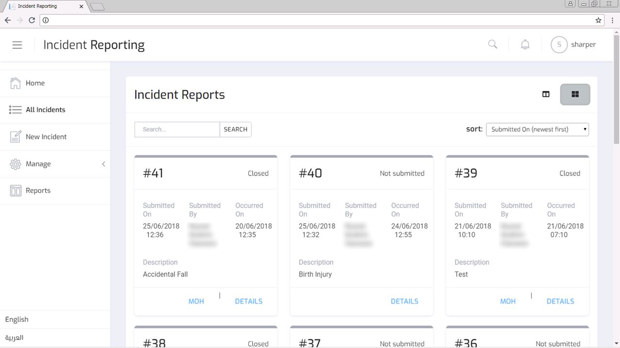Click "Accidental Fall" description
Image resolution: width=620 pixels, height=348 pixels.
coord(165,274)
